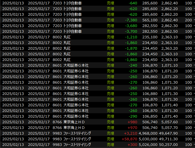
Task: Click the +300 profit value
Action: click(133, 145)
